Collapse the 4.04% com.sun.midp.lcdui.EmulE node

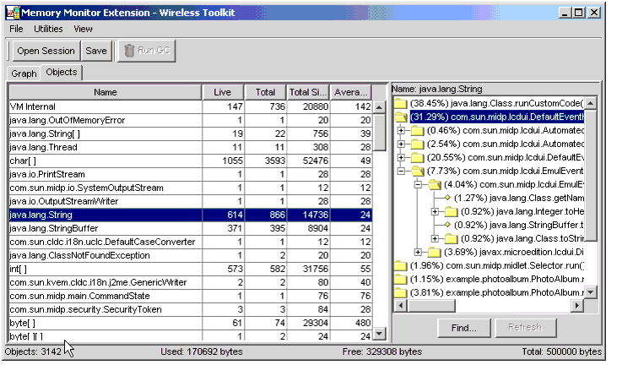pos(418,185)
